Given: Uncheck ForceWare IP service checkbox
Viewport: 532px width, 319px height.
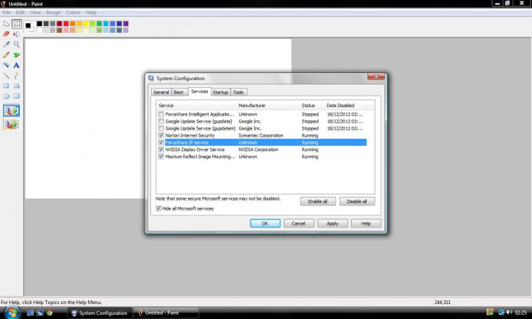Looking at the screenshot, I should click(x=161, y=142).
